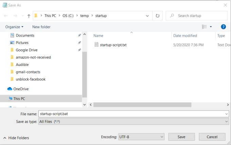This screenshot has height=145, width=231.
Task: Open the Organize menu
Action: click(x=14, y=27)
